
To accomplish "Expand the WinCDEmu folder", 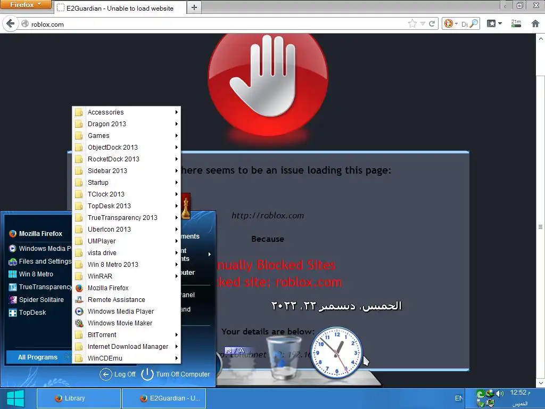I will click(127, 358).
